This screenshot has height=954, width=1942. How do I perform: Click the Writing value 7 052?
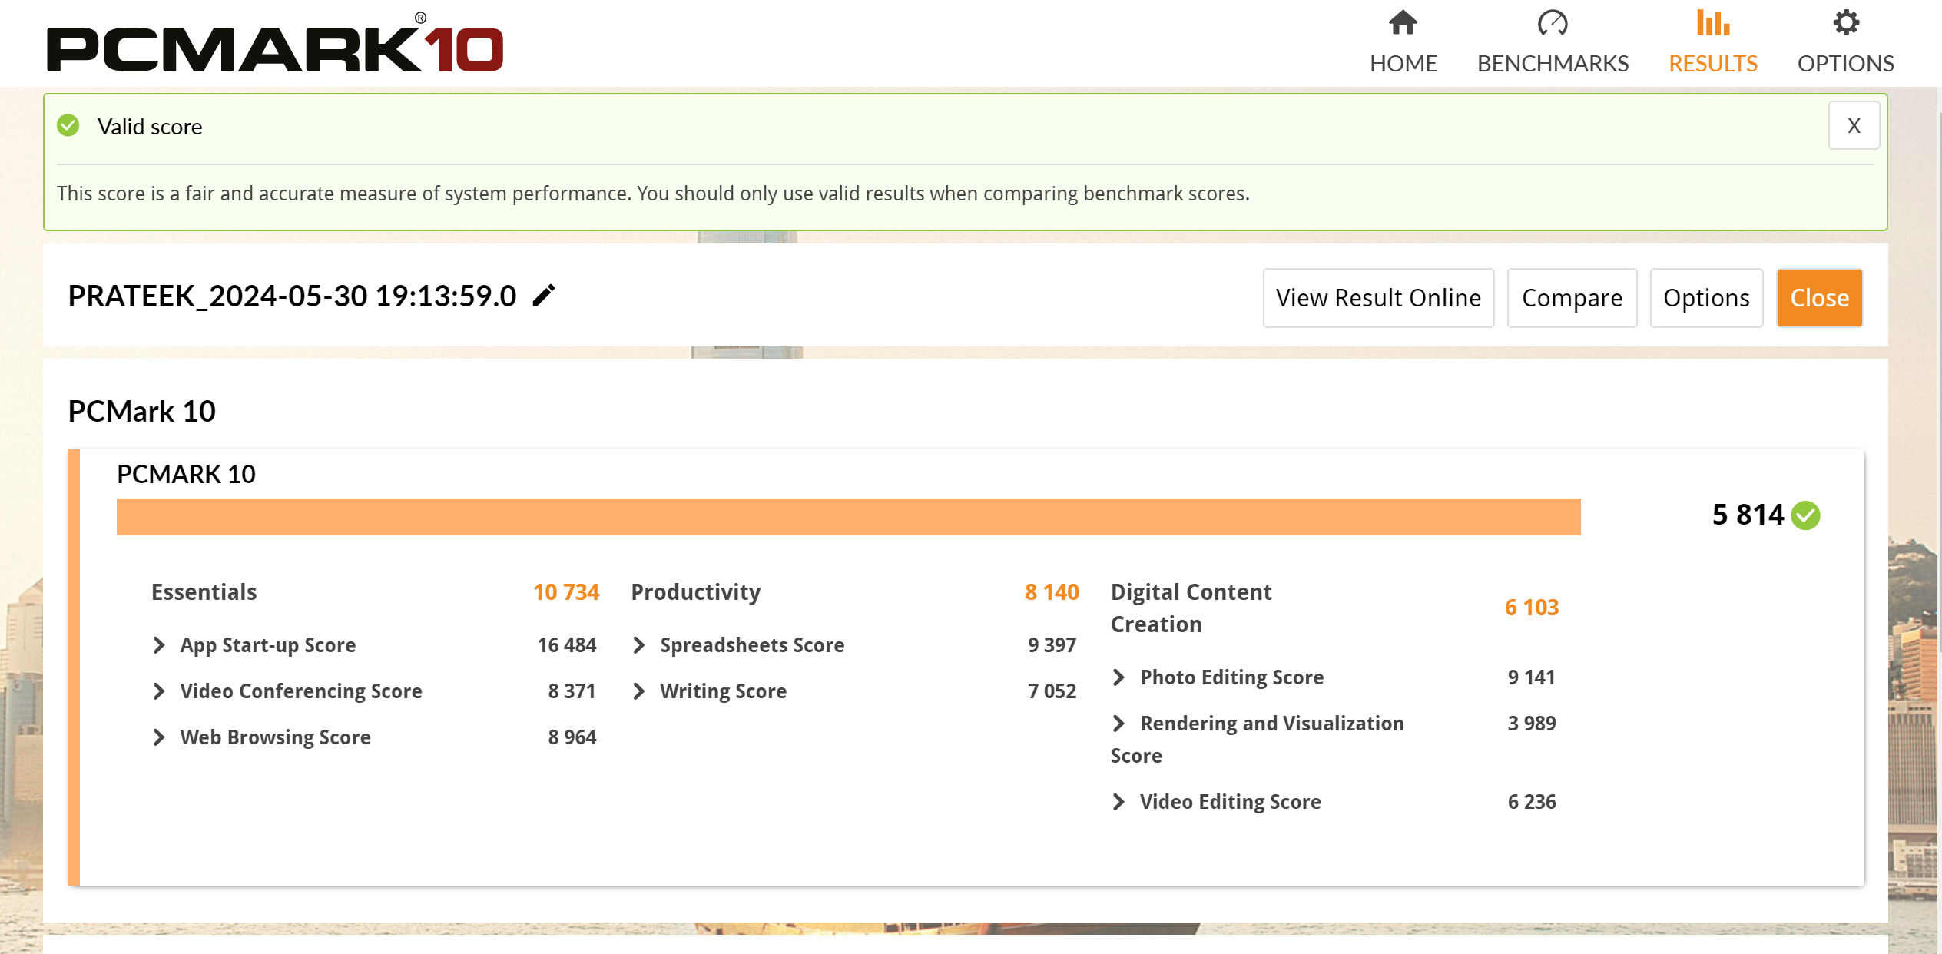[x=1052, y=691]
